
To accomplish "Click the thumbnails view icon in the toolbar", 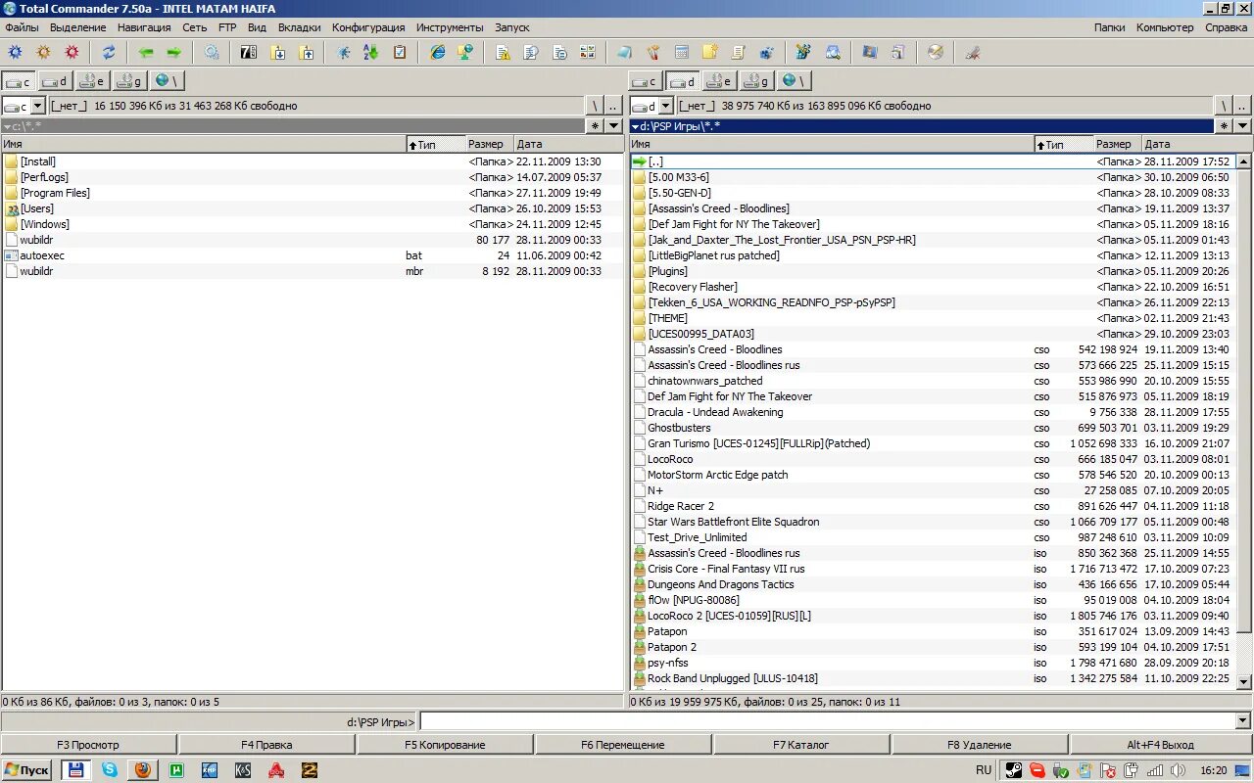I will click(588, 52).
